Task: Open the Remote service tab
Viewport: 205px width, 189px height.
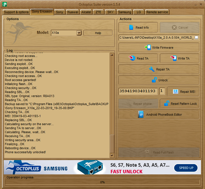Action: click(157, 12)
